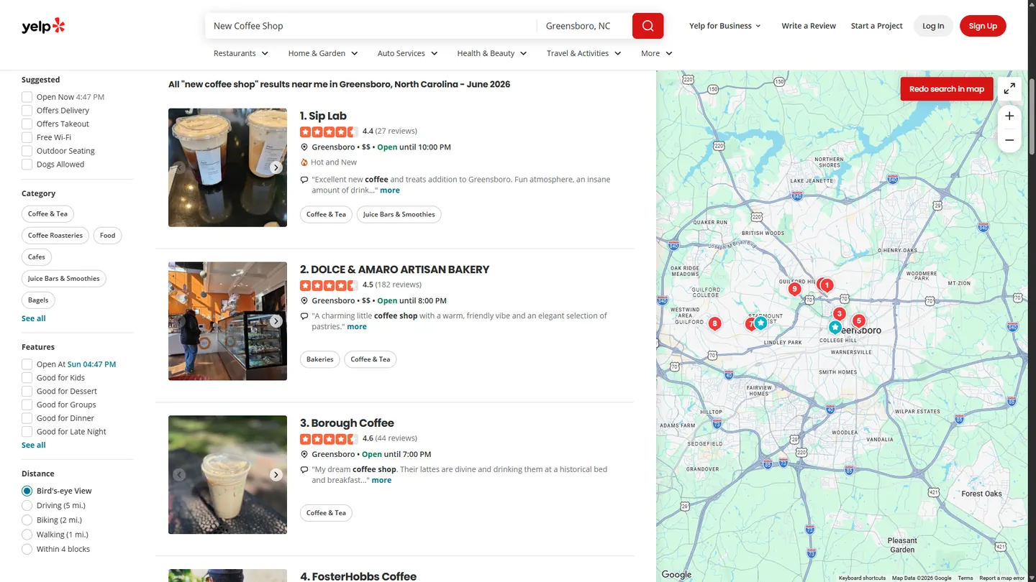Show next photo for DOLCE & AMARO bakery
This screenshot has height=582, width=1036.
point(276,321)
